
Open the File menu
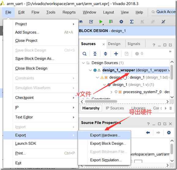pos(8,12)
